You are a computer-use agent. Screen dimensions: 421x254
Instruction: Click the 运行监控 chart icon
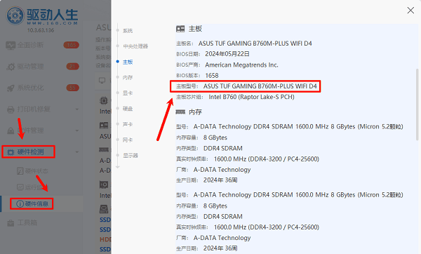pos(20,187)
